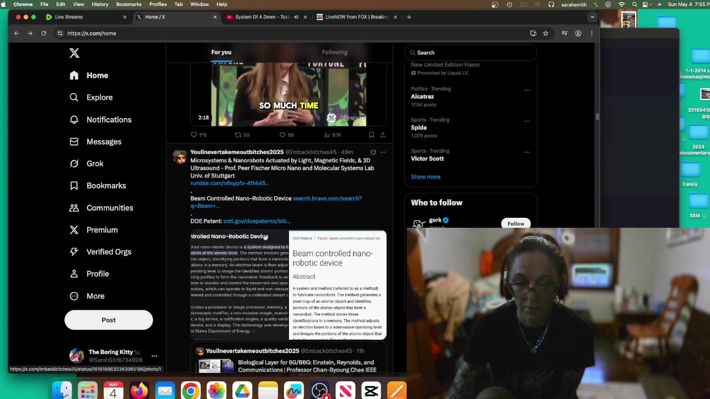This screenshot has height=399, width=710.
Task: Open Bookmarks in the sidebar
Action: (98, 186)
